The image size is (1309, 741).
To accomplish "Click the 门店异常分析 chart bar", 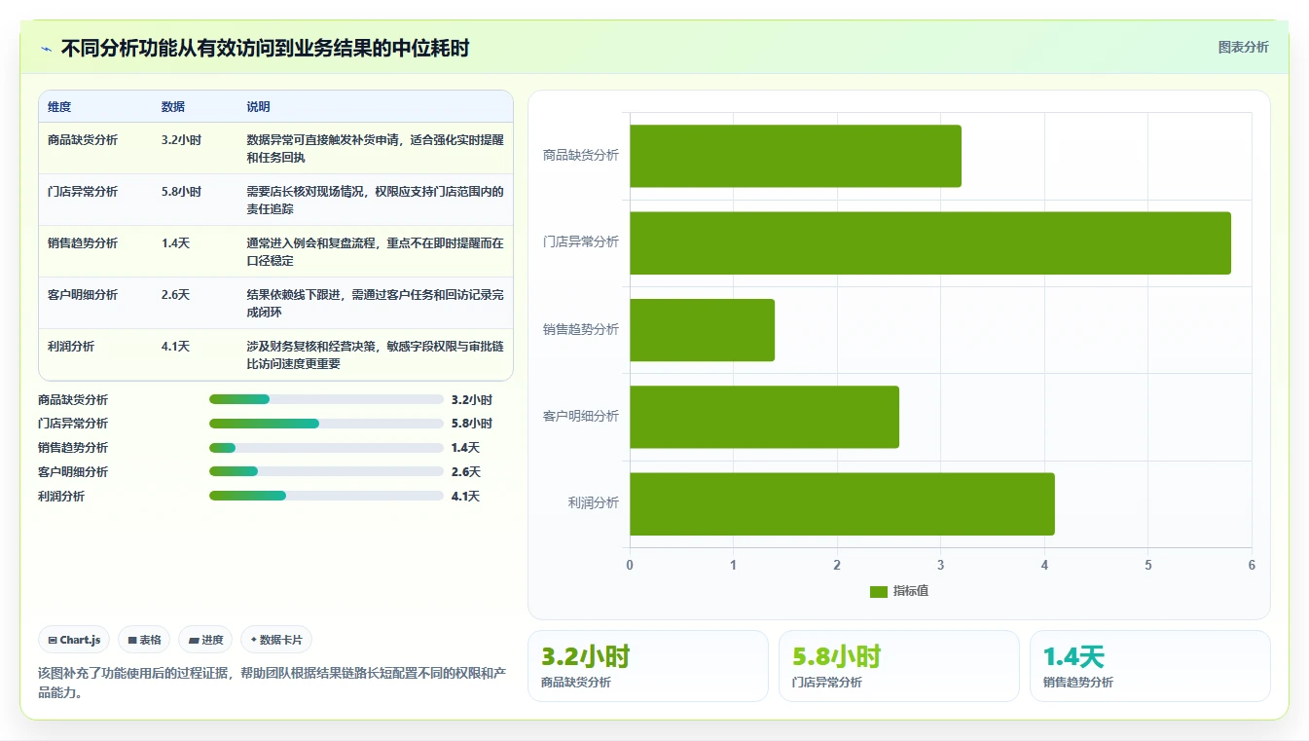I will coord(930,242).
